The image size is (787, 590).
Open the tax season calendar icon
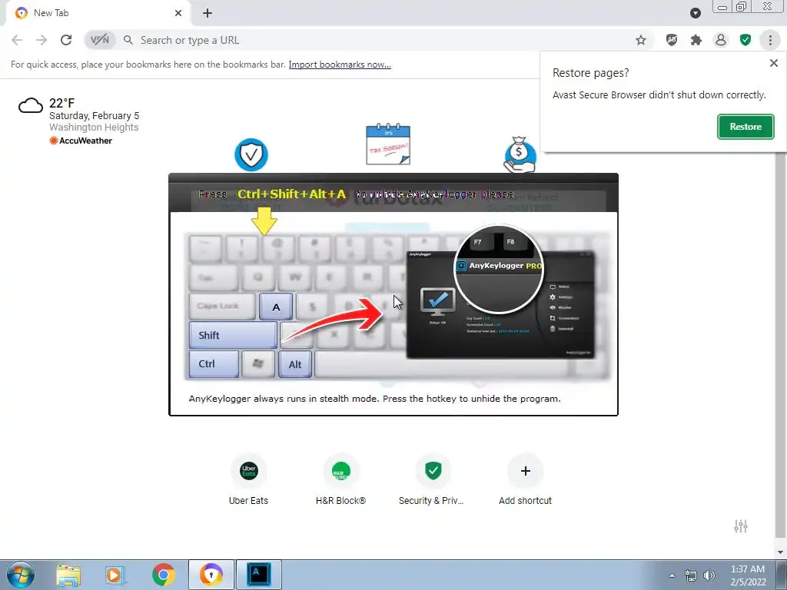387,144
